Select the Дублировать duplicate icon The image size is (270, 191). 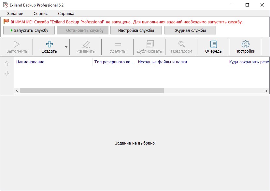point(149,46)
